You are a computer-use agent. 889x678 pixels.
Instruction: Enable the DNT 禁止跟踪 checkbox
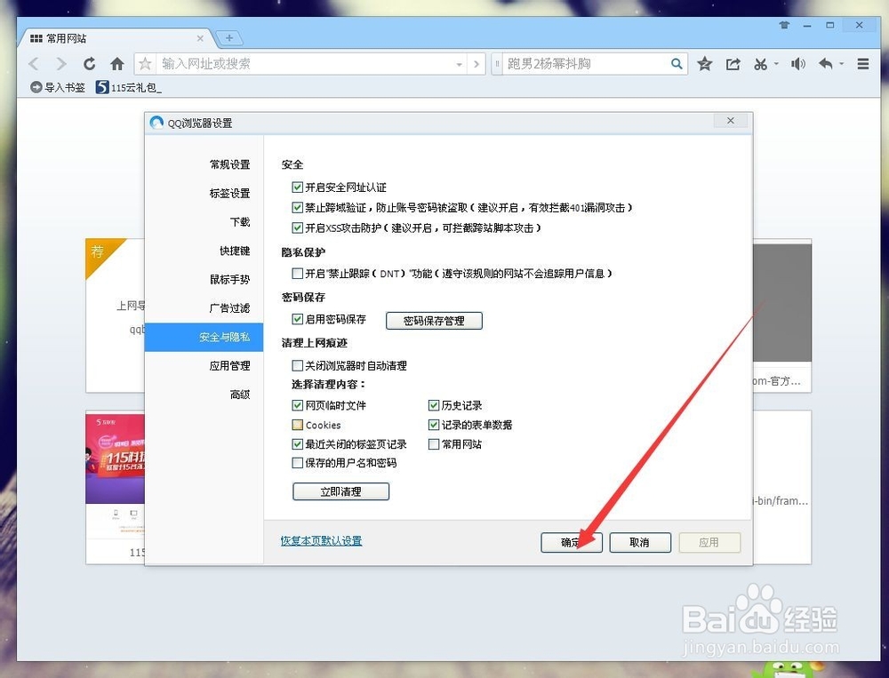click(297, 273)
